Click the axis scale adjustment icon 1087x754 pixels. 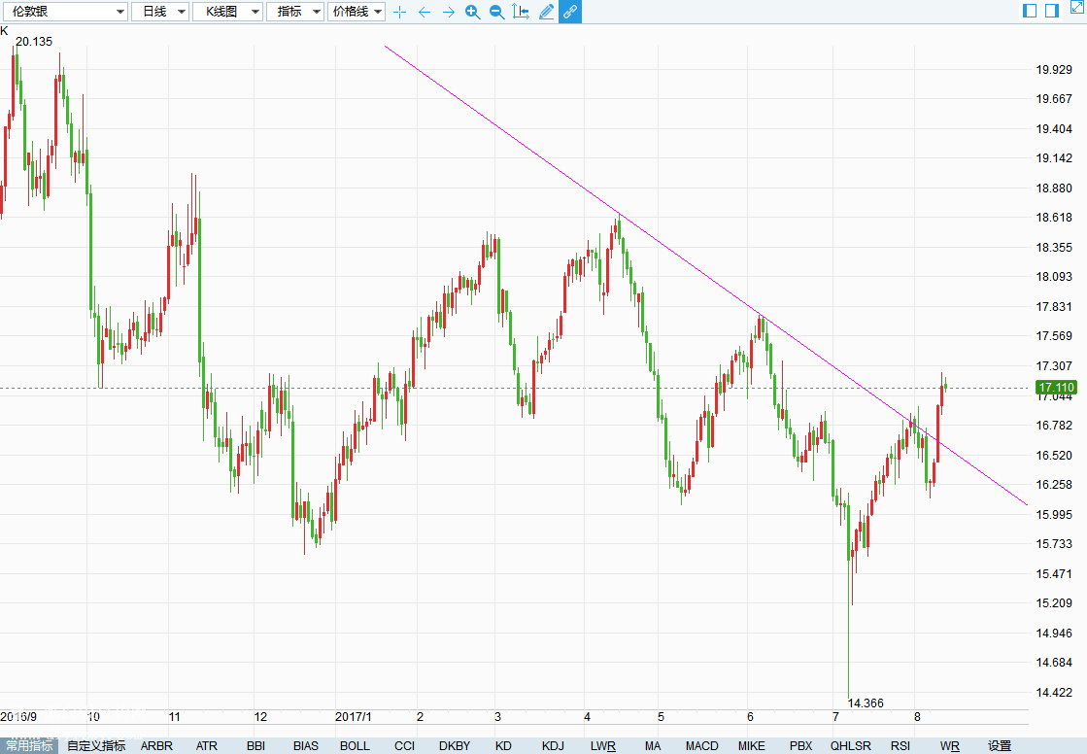click(x=521, y=12)
